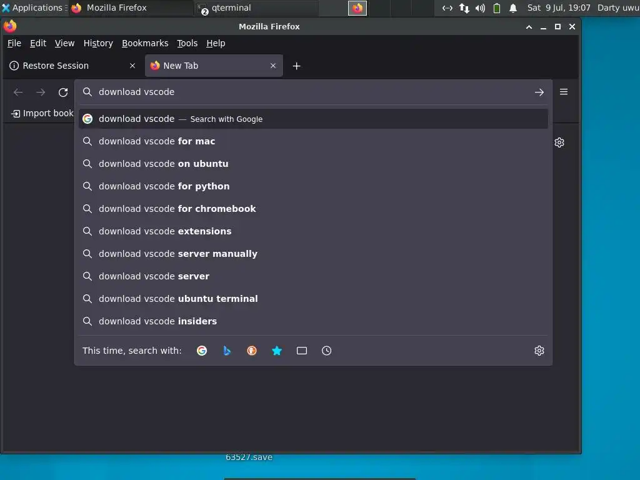Viewport: 640px width, 480px height.
Task: Select suggestion 'download vscode for python'
Action: (313, 186)
